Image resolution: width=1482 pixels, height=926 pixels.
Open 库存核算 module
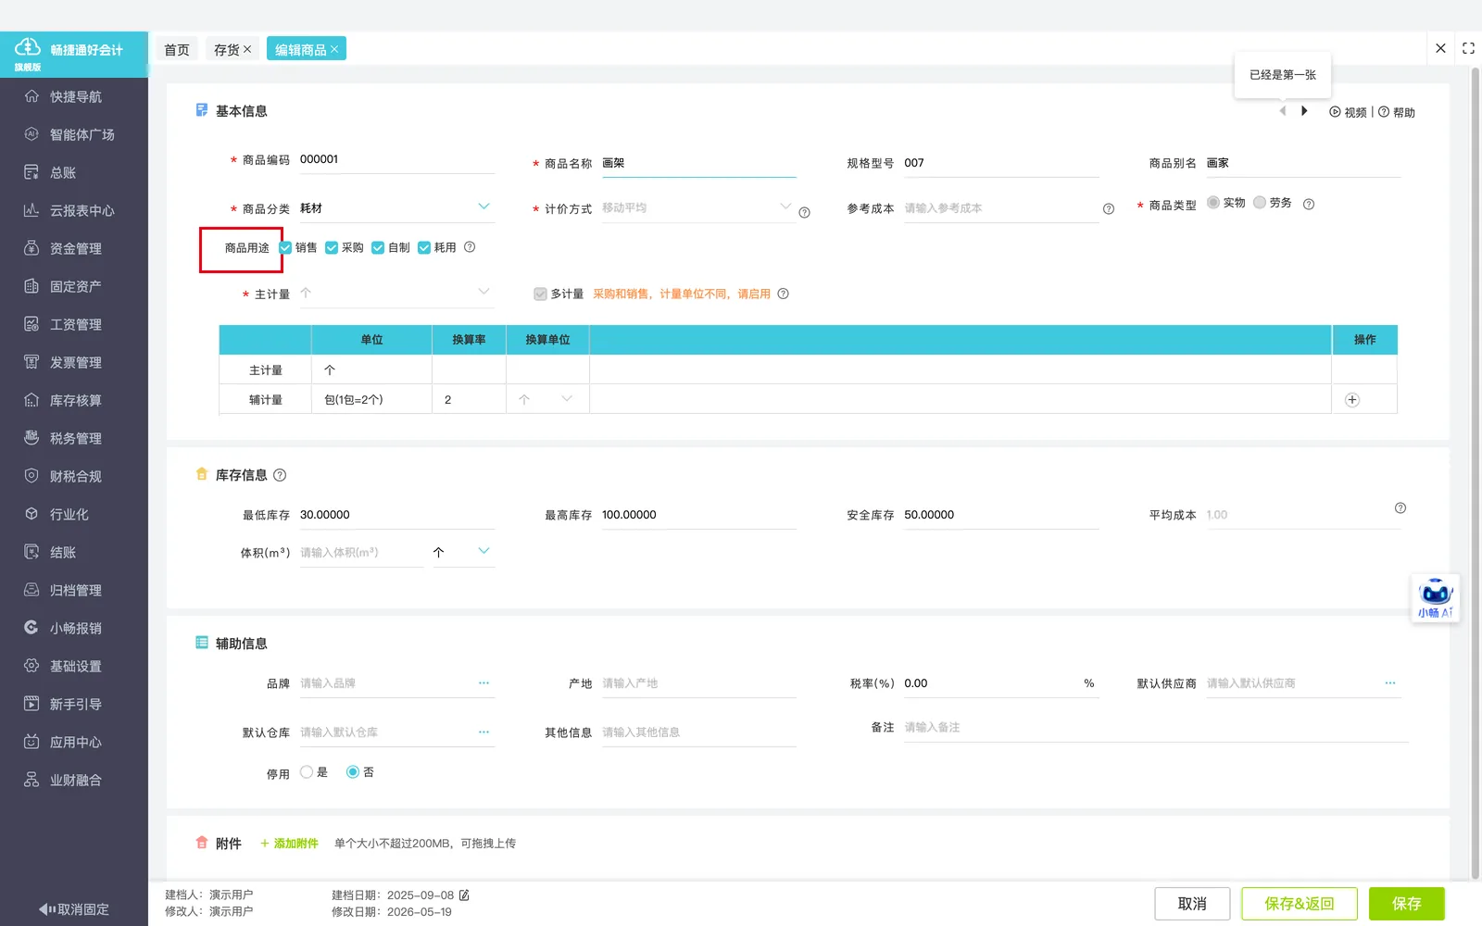74,400
